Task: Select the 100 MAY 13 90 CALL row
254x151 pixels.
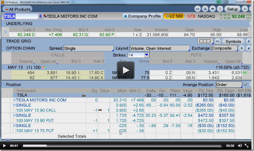Action: coord(124,110)
